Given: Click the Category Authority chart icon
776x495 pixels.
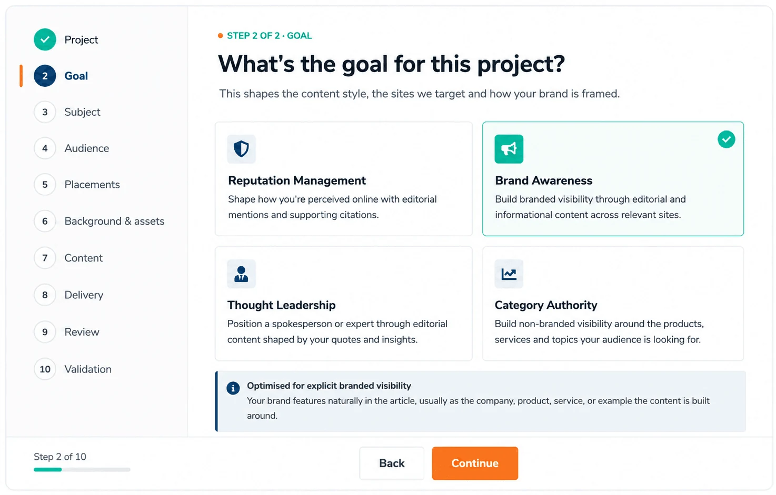Looking at the screenshot, I should tap(509, 274).
